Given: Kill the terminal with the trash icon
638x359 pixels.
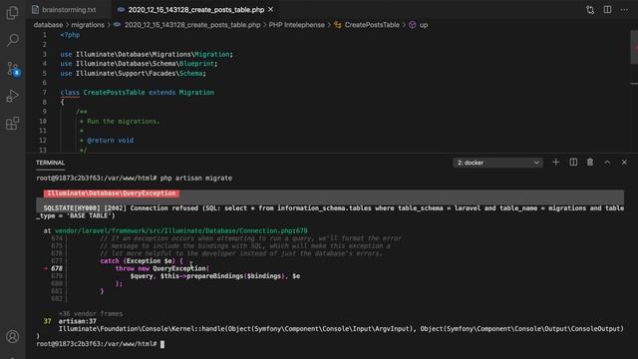Looking at the screenshot, I should (590, 163).
